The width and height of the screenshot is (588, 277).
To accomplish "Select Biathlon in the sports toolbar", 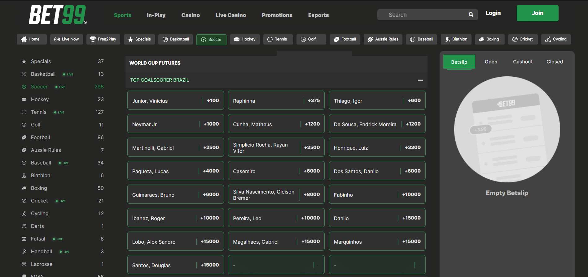I will (x=456, y=39).
